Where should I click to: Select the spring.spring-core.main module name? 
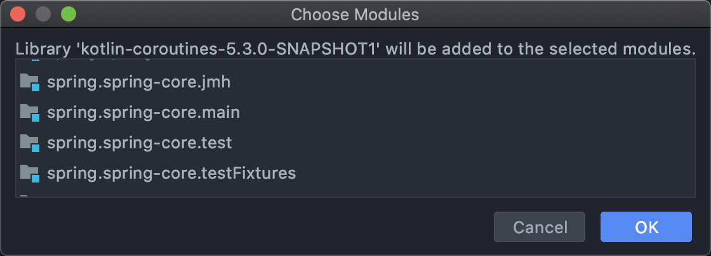point(143,113)
